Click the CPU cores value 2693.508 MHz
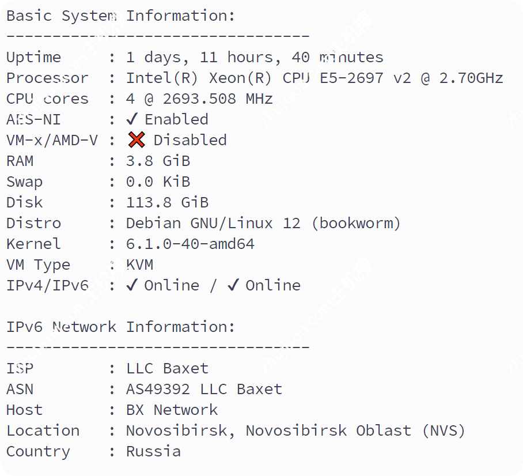 pos(218,99)
